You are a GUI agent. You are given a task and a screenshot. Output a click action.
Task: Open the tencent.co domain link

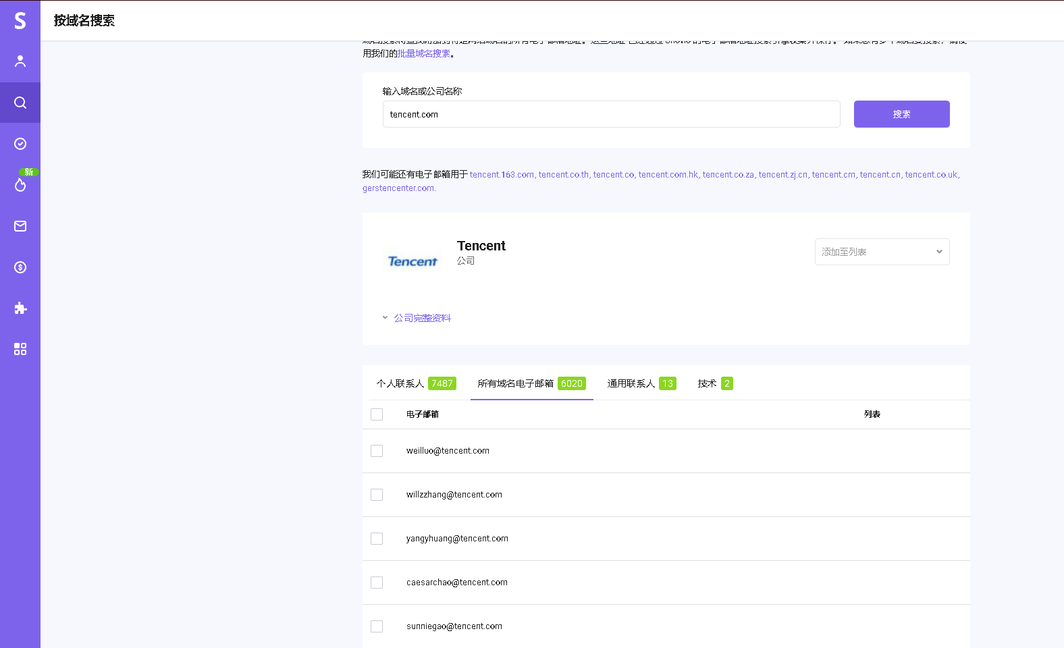(614, 175)
